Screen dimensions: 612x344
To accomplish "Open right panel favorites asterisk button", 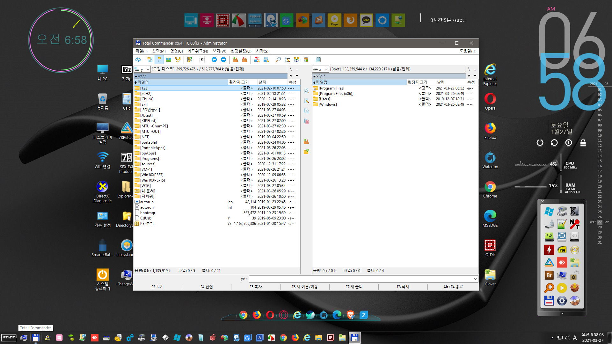I will 469,76.
